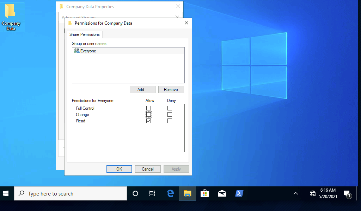Uncheck Allow for Read permission
The height and width of the screenshot is (211, 361).
(x=148, y=121)
